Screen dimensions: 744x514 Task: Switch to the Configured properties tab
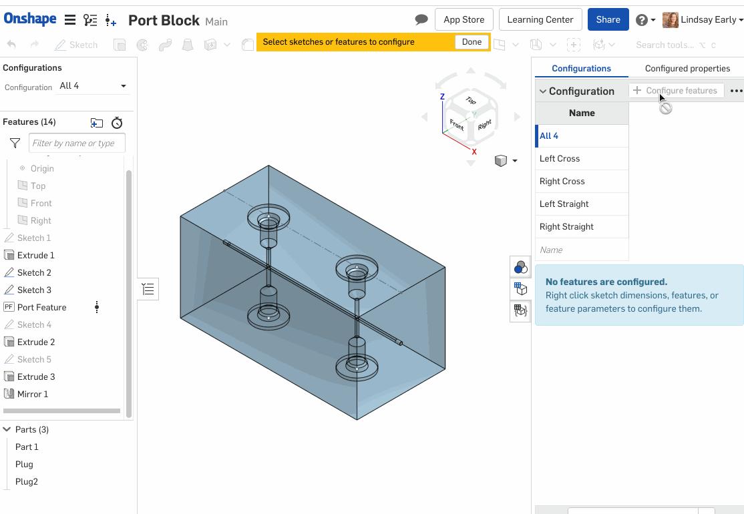point(687,68)
